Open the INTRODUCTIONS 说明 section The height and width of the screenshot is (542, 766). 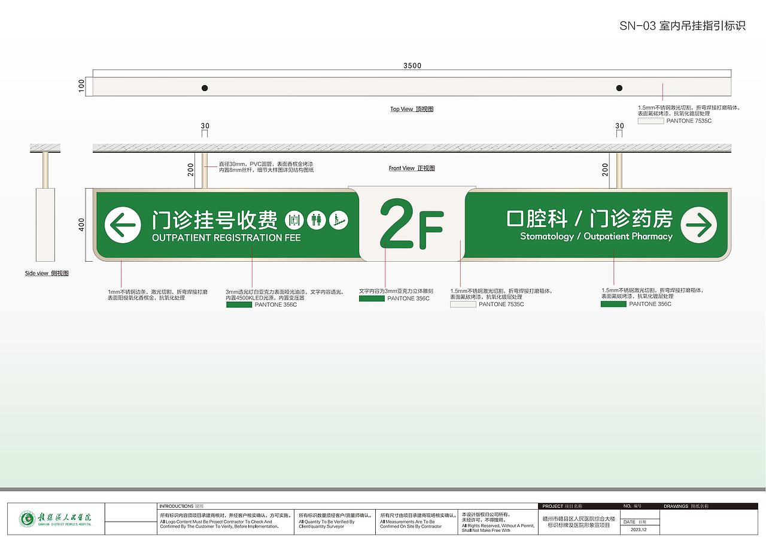(x=180, y=505)
